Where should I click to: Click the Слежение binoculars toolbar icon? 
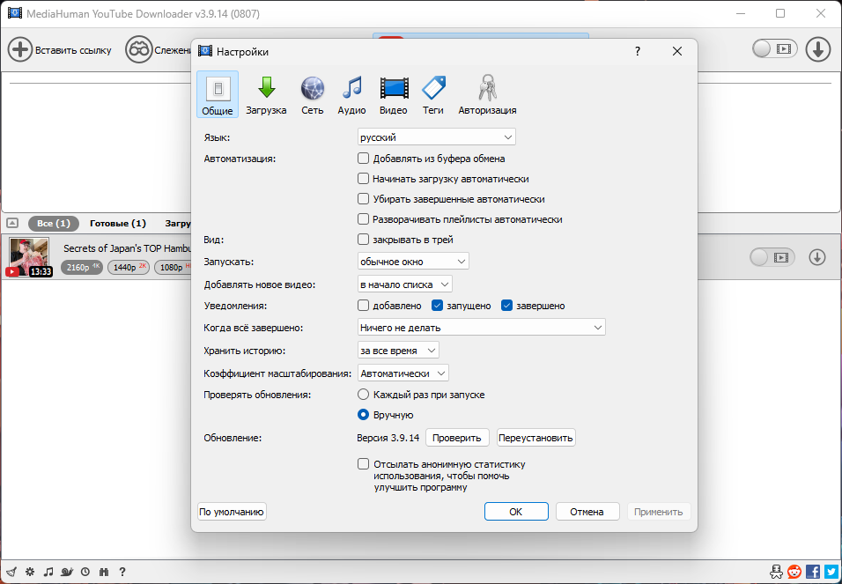coord(138,49)
